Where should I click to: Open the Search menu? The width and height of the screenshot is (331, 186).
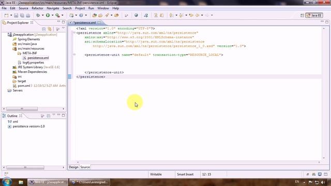click(x=67, y=8)
